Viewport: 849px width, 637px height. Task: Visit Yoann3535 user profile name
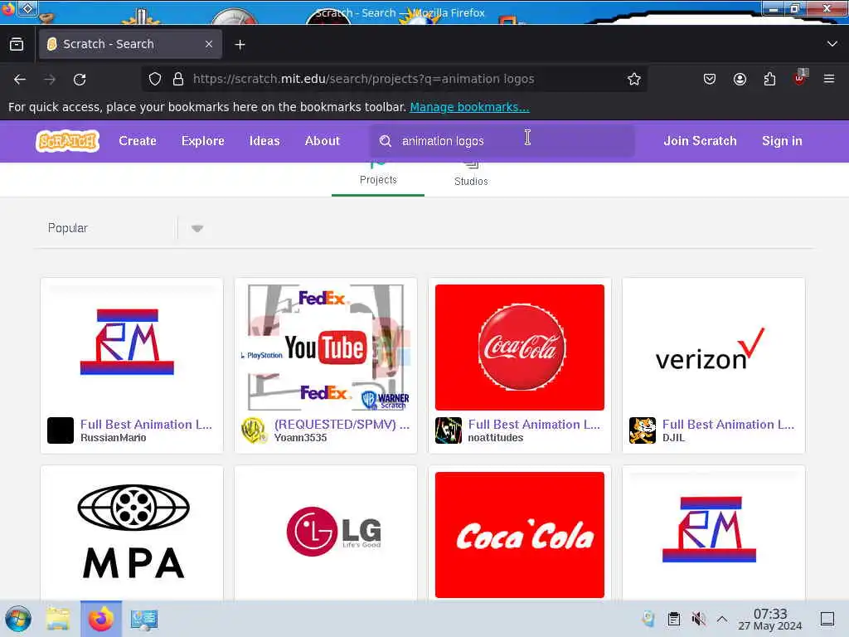click(300, 438)
